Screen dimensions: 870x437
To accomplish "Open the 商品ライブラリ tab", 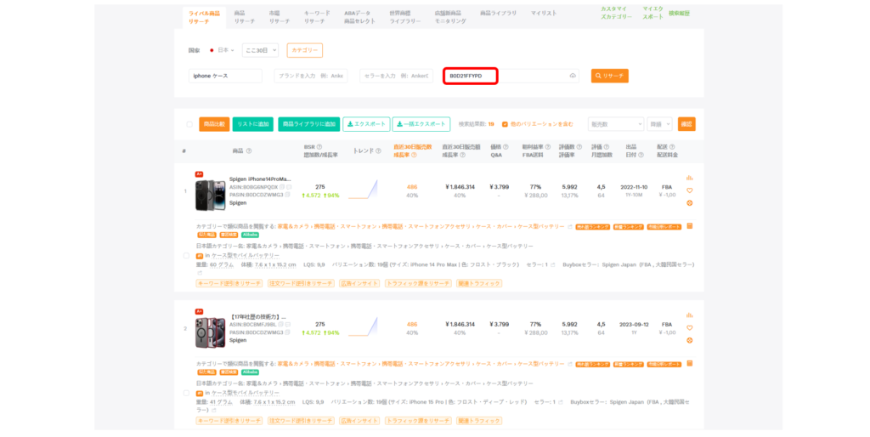I will 498,14.
